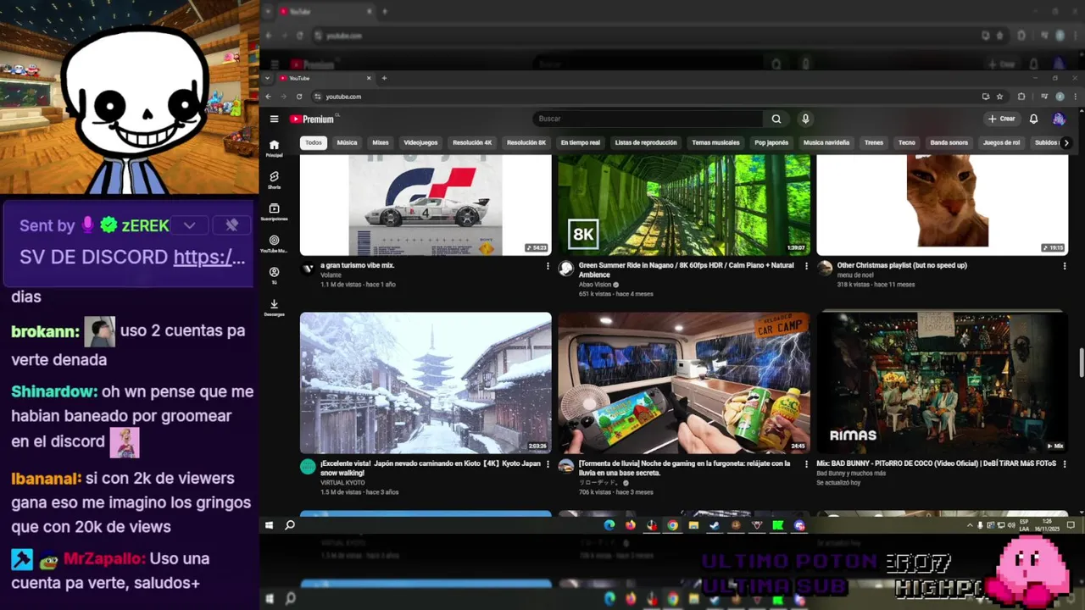Open options for Green Summer Ride video
The width and height of the screenshot is (1085, 610).
[x=806, y=266]
